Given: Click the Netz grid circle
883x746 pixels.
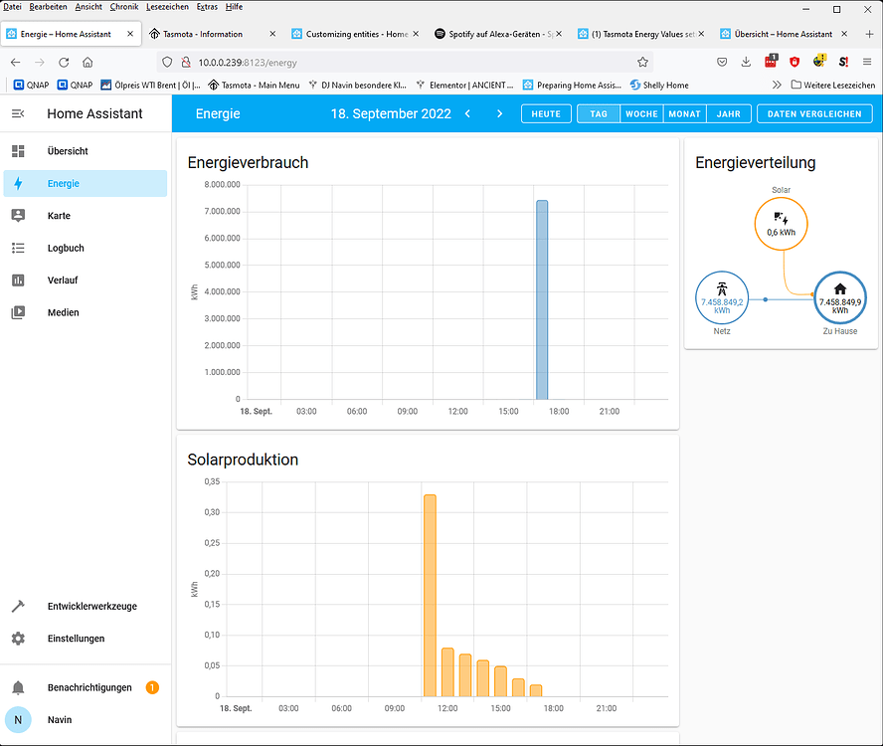Looking at the screenshot, I should (x=722, y=298).
